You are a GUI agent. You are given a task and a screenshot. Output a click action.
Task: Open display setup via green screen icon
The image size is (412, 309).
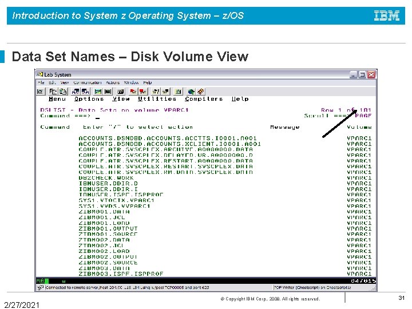(98, 92)
